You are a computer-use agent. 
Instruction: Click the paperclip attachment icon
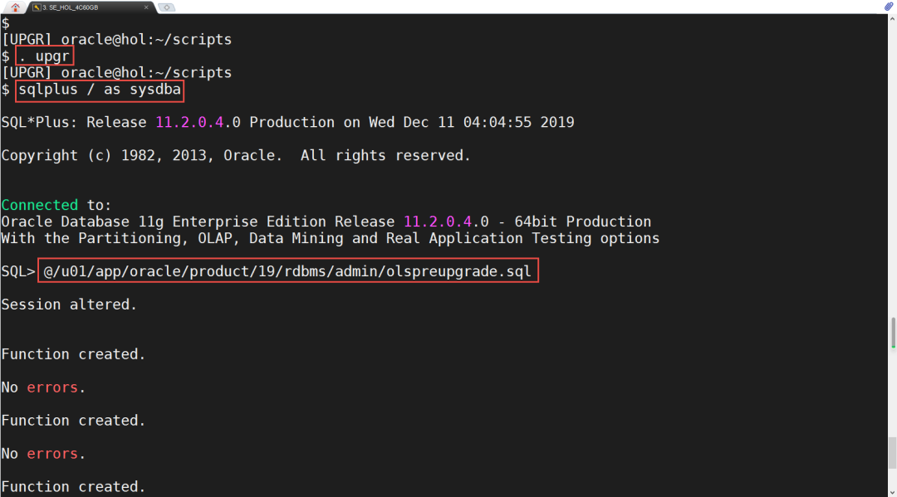[x=889, y=7]
